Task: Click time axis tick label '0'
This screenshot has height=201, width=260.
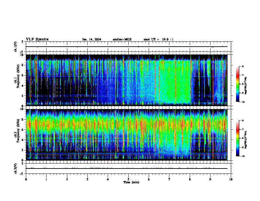Action: (26, 179)
